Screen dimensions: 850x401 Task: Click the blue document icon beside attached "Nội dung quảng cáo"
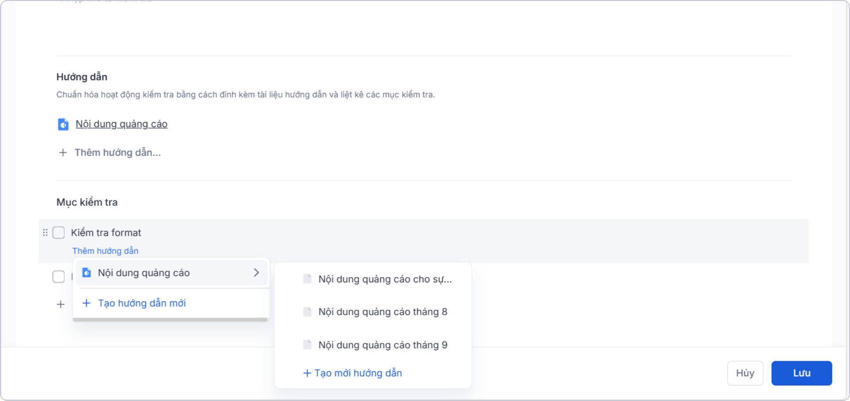point(63,124)
